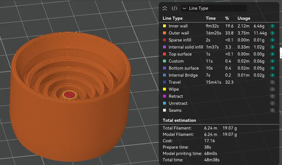The image size is (282, 165).
Task: Show Travel moves with crossed eye icon
Action: (x=272, y=82)
